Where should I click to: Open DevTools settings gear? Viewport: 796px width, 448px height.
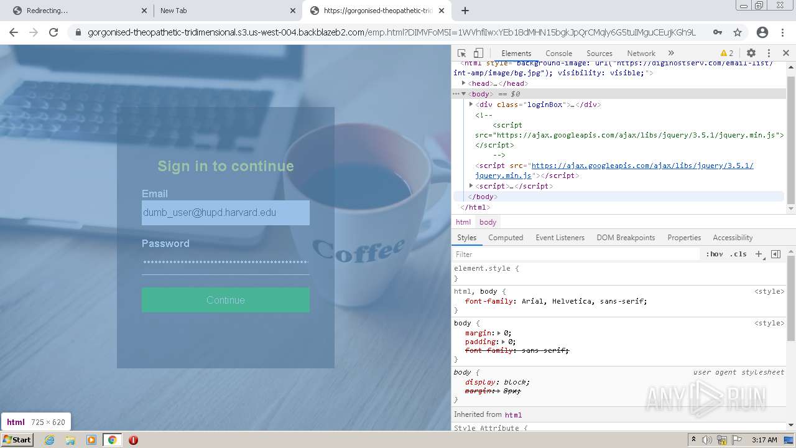pyautogui.click(x=751, y=54)
